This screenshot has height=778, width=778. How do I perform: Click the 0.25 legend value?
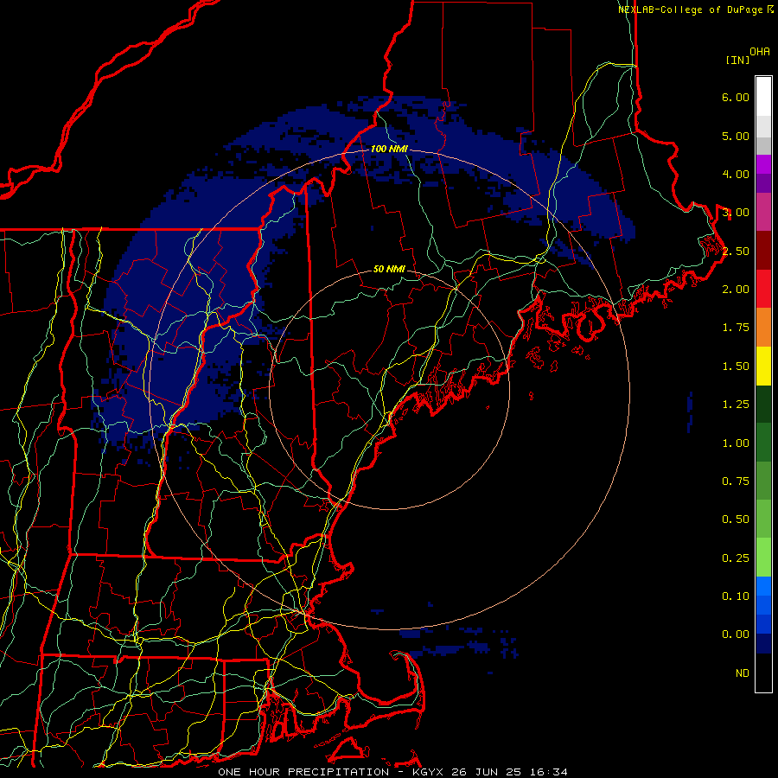pos(736,558)
